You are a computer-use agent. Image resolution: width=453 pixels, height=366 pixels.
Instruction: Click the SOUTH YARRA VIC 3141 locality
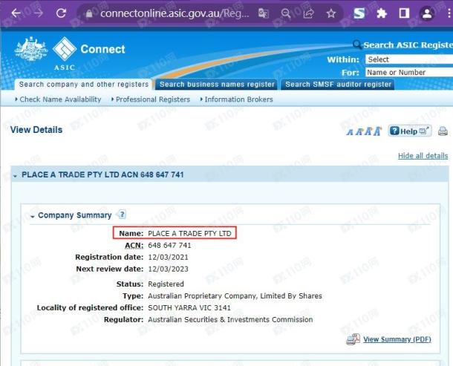click(189, 307)
